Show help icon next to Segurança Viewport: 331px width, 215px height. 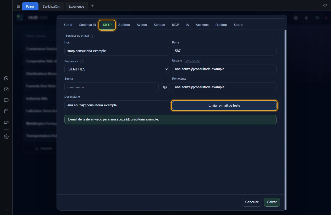(x=82, y=61)
